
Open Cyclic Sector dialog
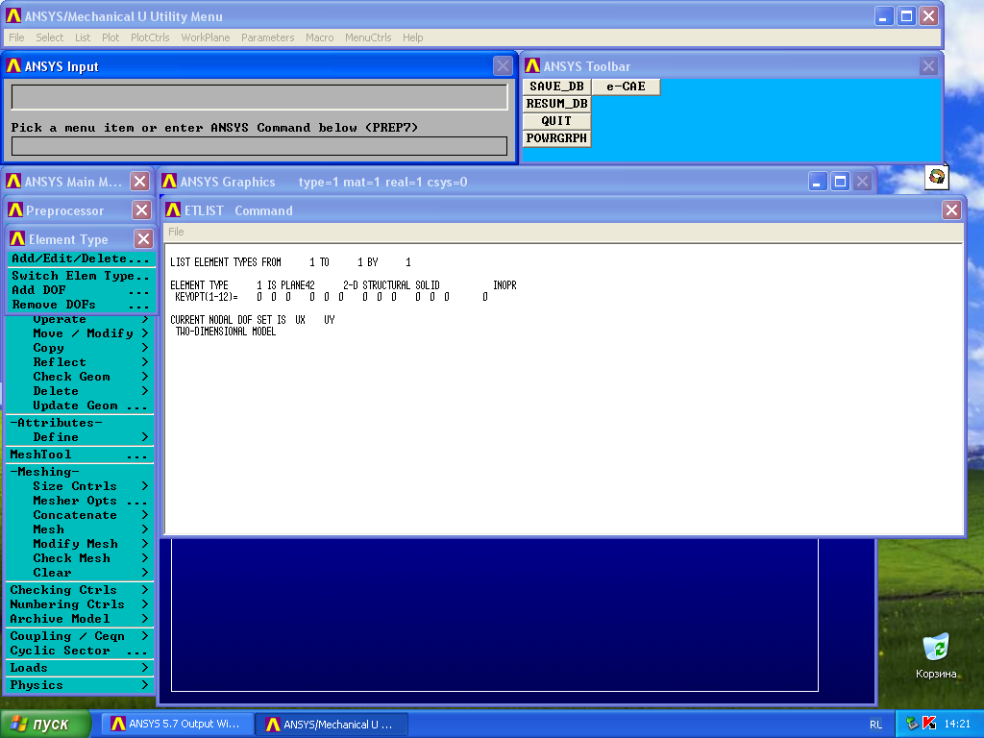coord(81,651)
